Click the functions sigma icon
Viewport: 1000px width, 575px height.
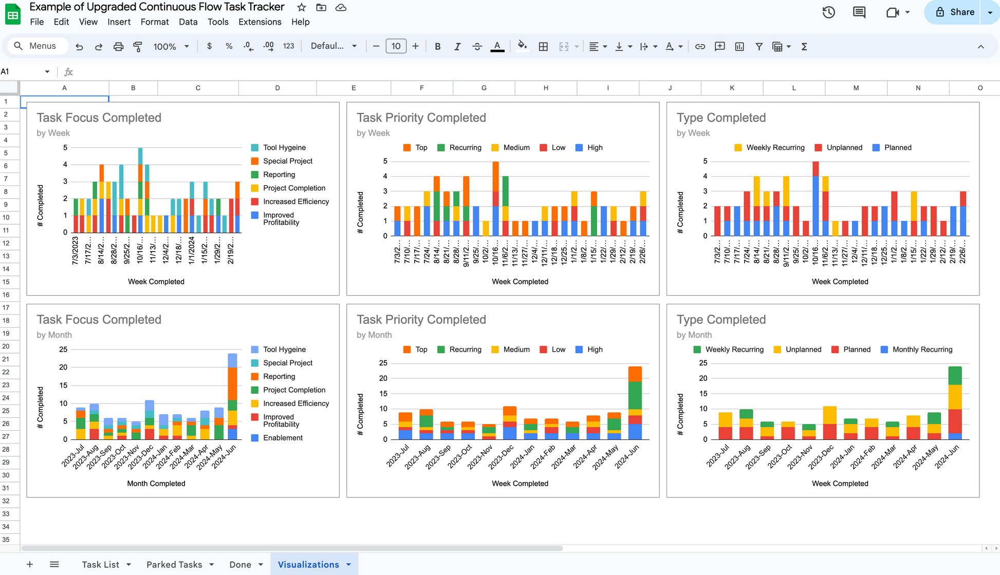coord(804,47)
